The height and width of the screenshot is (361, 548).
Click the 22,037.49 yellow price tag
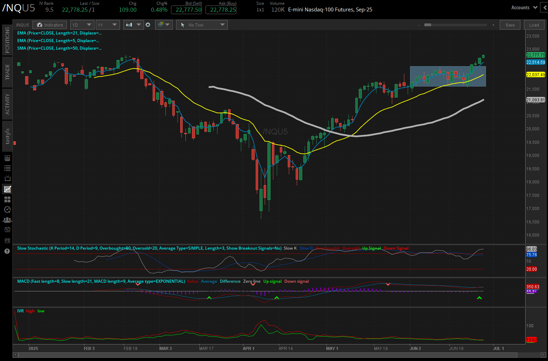[x=536, y=75]
